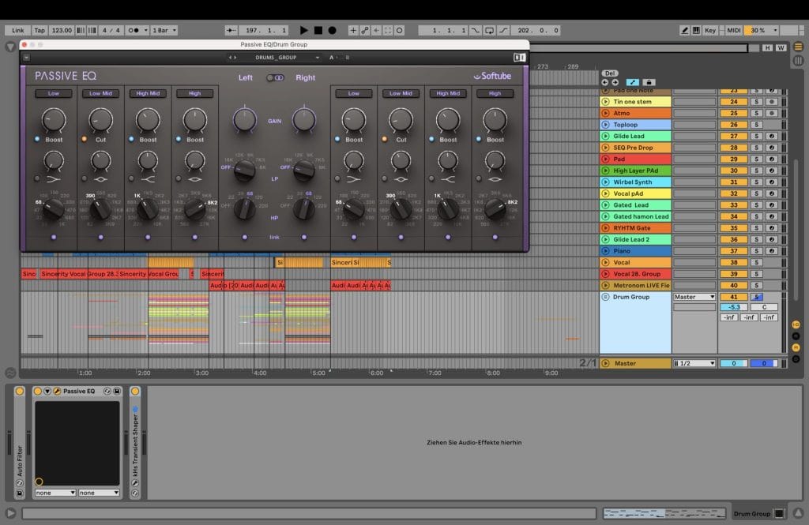Launch the Glide Lead track play icon

pos(606,136)
